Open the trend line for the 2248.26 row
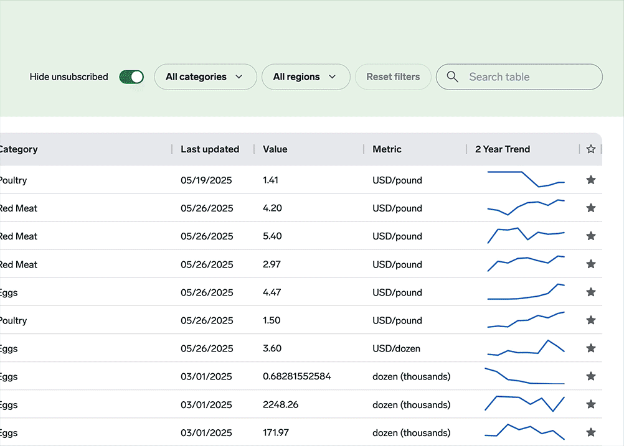This screenshot has height=446, width=624. [524, 404]
